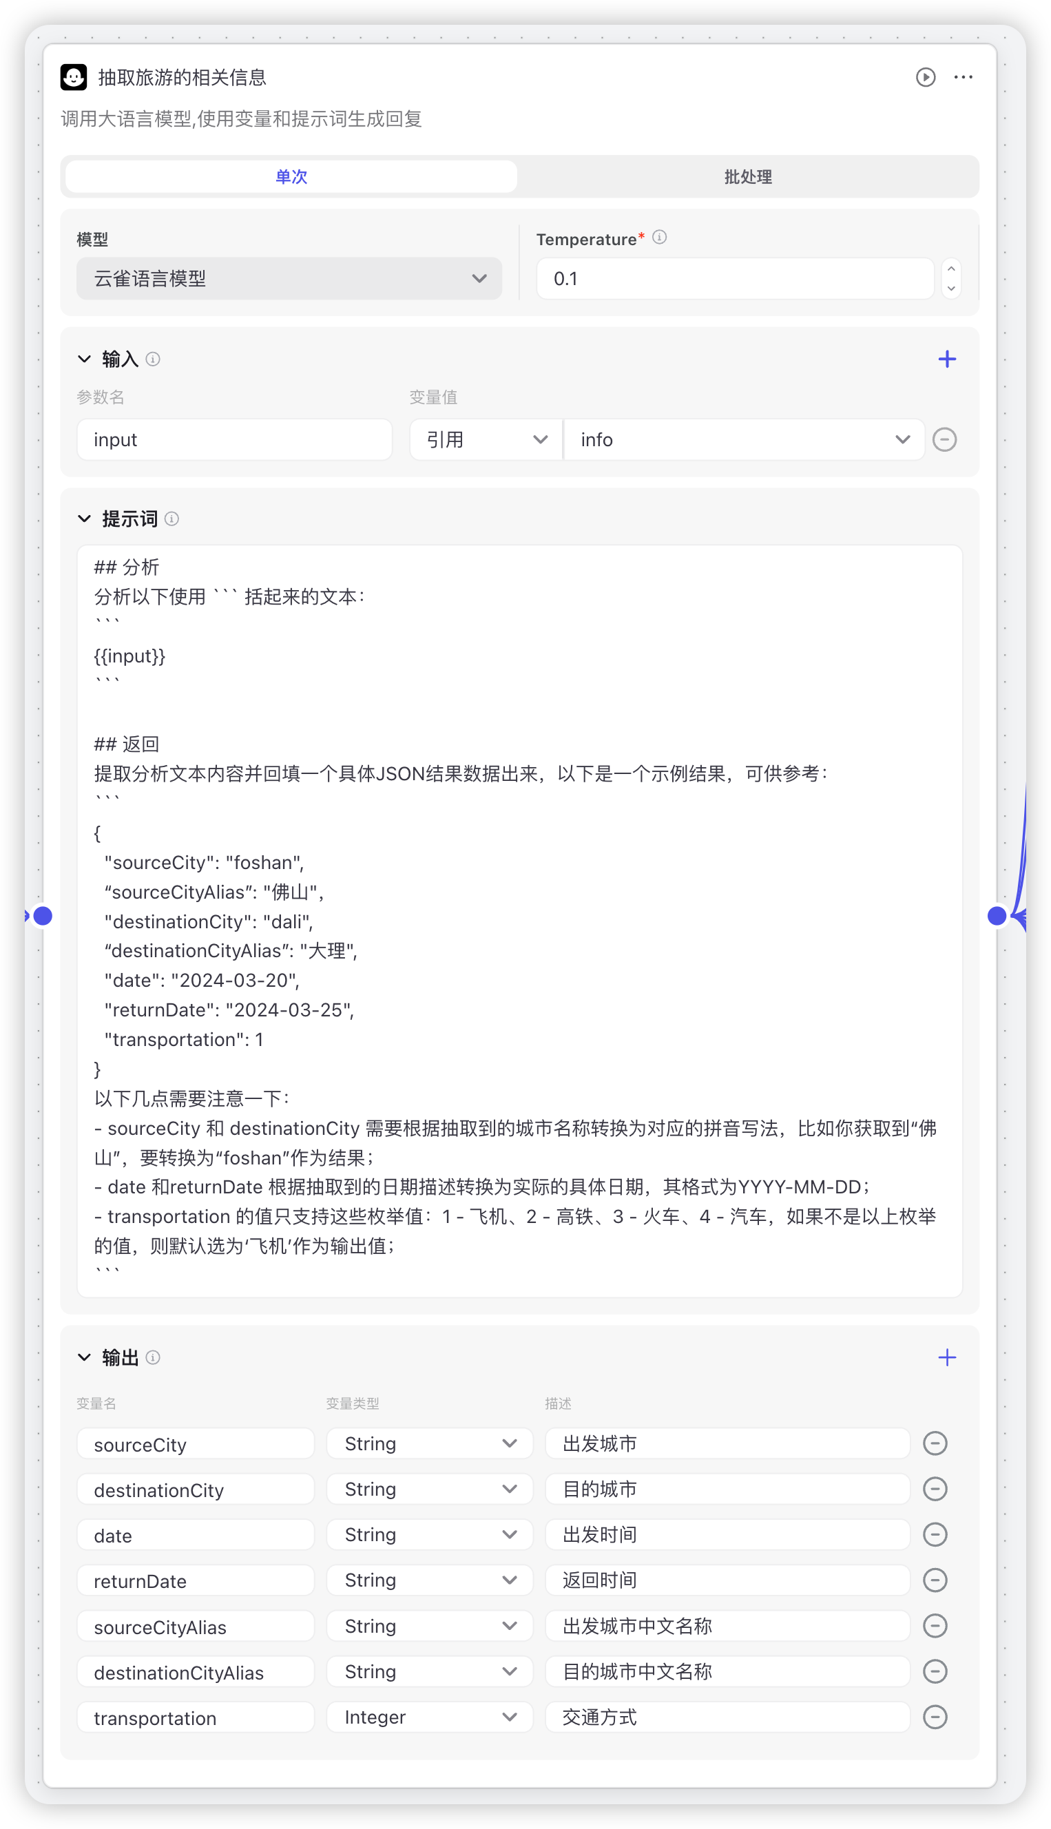The image size is (1051, 1829).
Task: Click the info icon beside 输入
Action: click(153, 359)
